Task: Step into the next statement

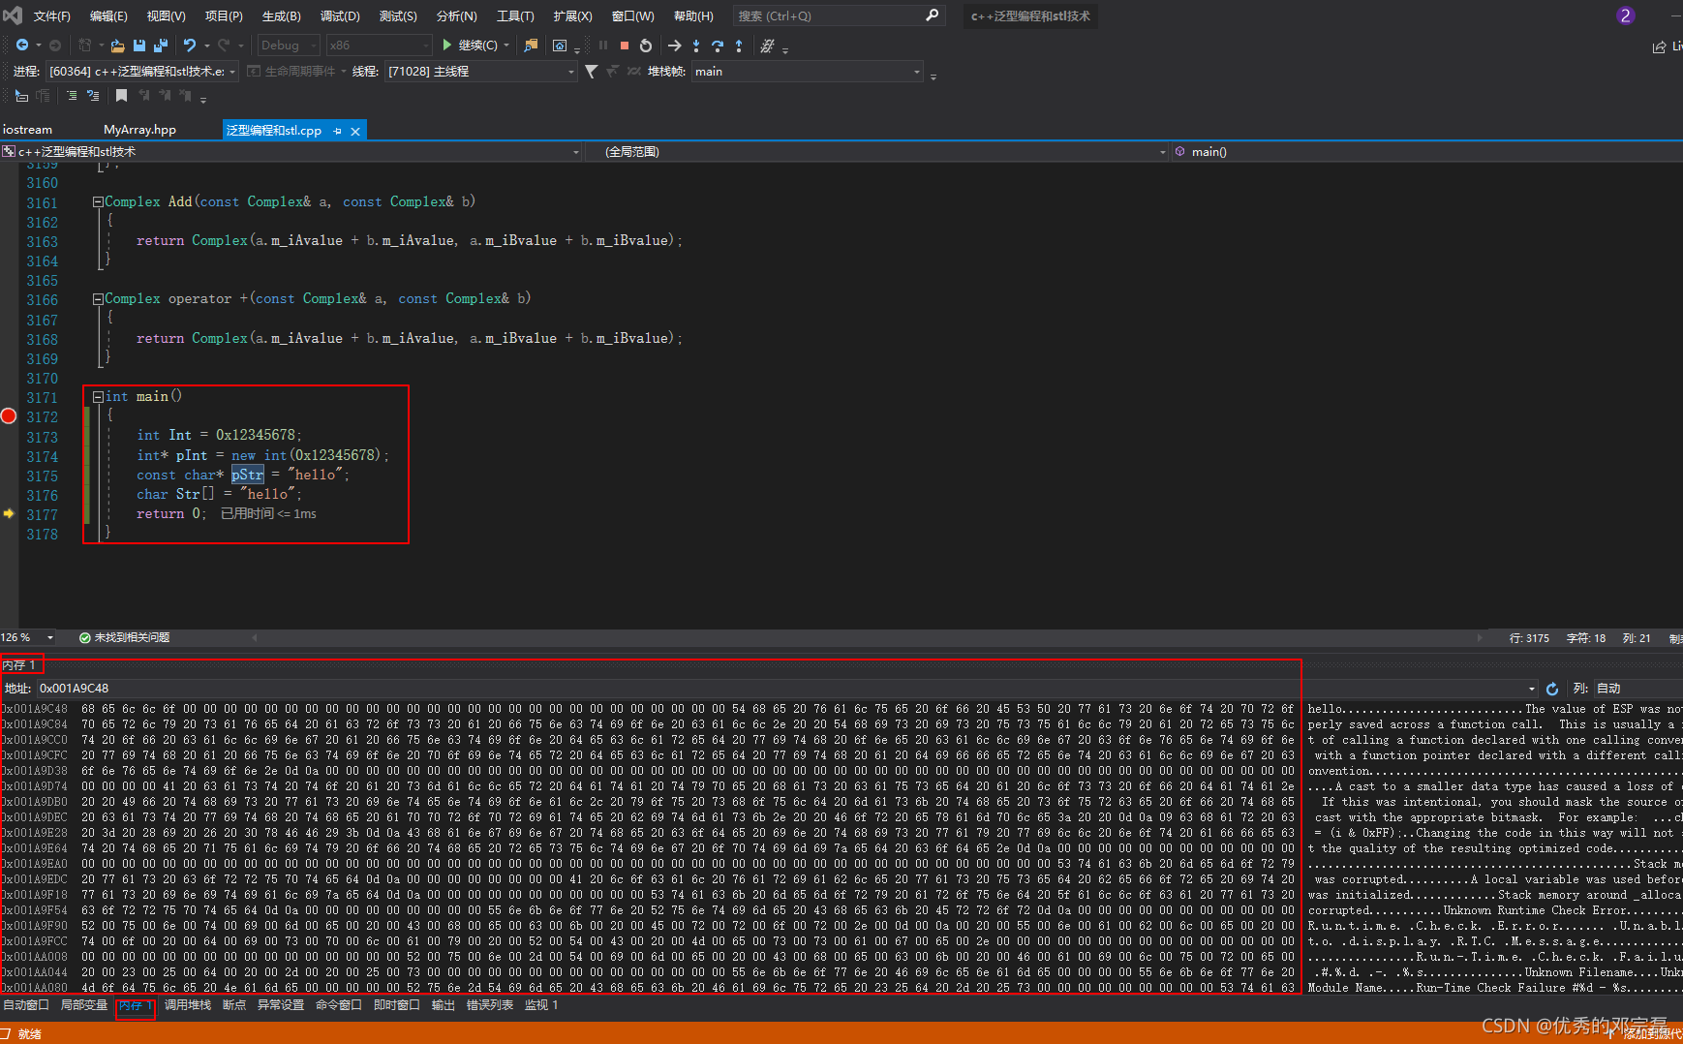Action: coord(696,46)
